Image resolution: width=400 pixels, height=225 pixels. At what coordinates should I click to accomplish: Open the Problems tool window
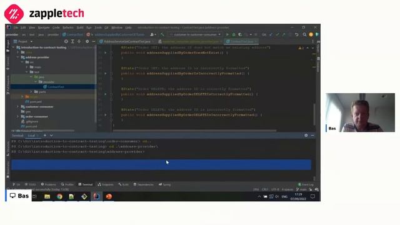[x=49, y=184]
